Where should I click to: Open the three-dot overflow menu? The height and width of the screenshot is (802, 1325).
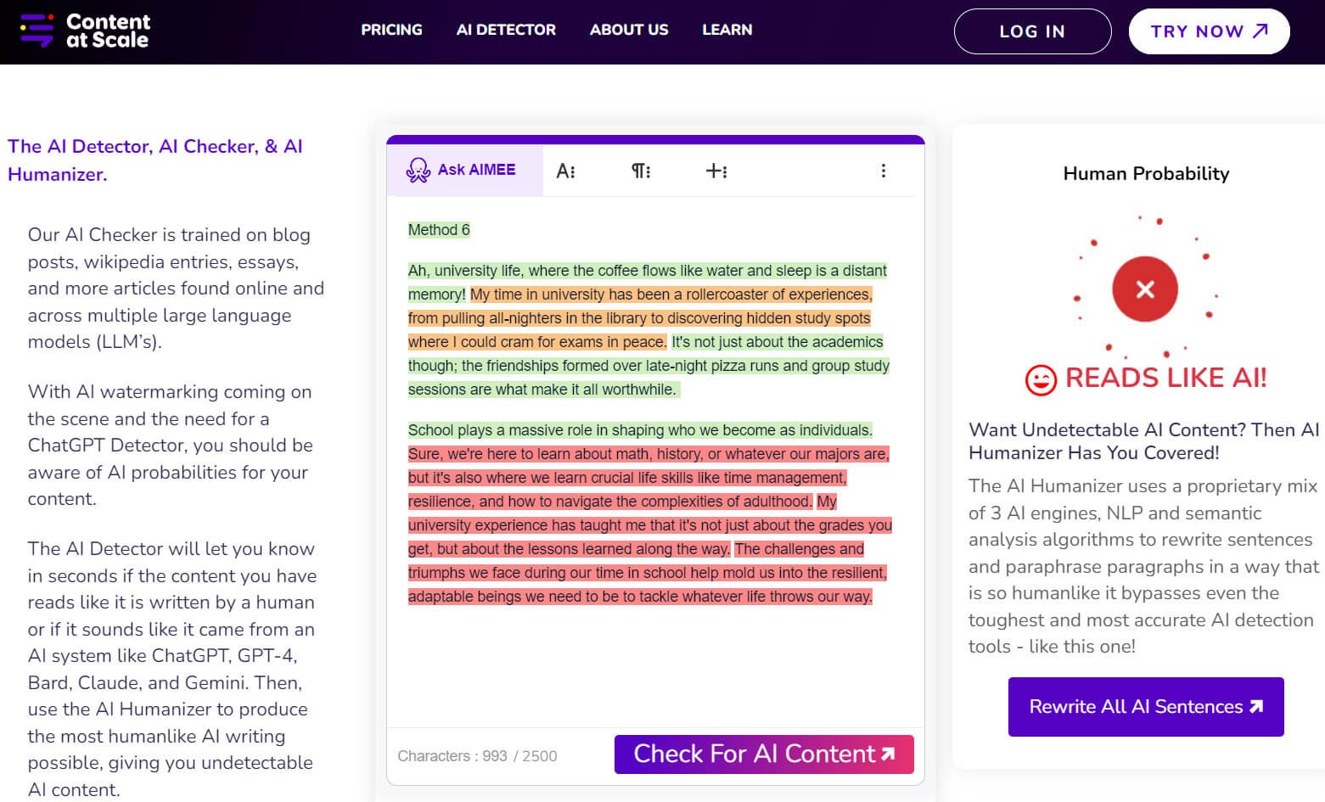pyautogui.click(x=884, y=170)
